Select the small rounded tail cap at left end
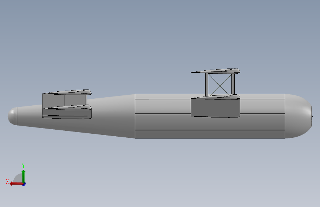The width and height of the screenshot is (320, 207). pos(13,116)
